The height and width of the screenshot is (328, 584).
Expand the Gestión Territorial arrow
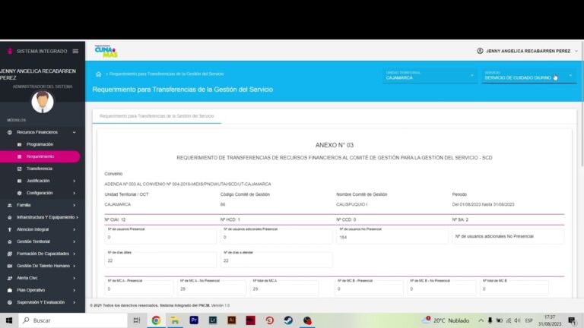[x=74, y=241]
